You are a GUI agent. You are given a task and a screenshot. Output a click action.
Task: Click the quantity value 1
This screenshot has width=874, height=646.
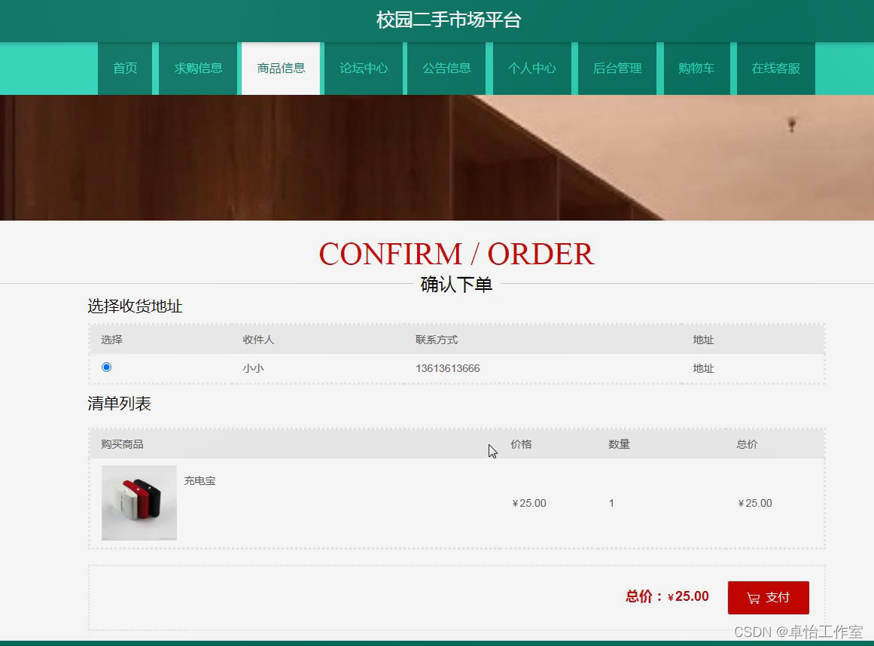pyautogui.click(x=611, y=503)
